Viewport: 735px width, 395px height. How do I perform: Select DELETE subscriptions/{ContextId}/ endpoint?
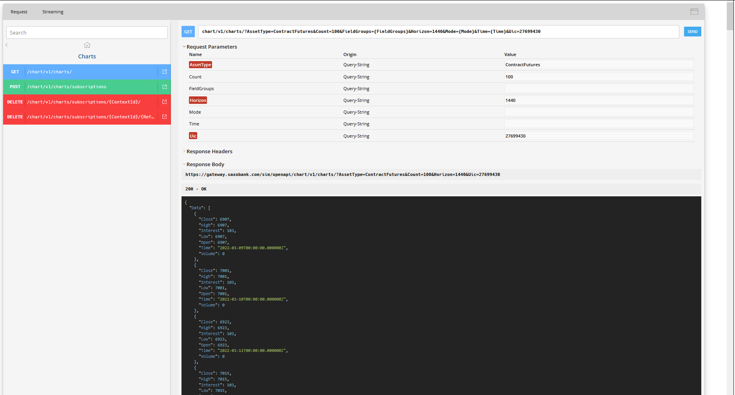[87, 102]
